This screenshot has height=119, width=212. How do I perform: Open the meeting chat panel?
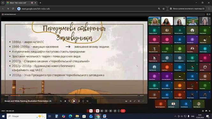[x=206, y=111]
